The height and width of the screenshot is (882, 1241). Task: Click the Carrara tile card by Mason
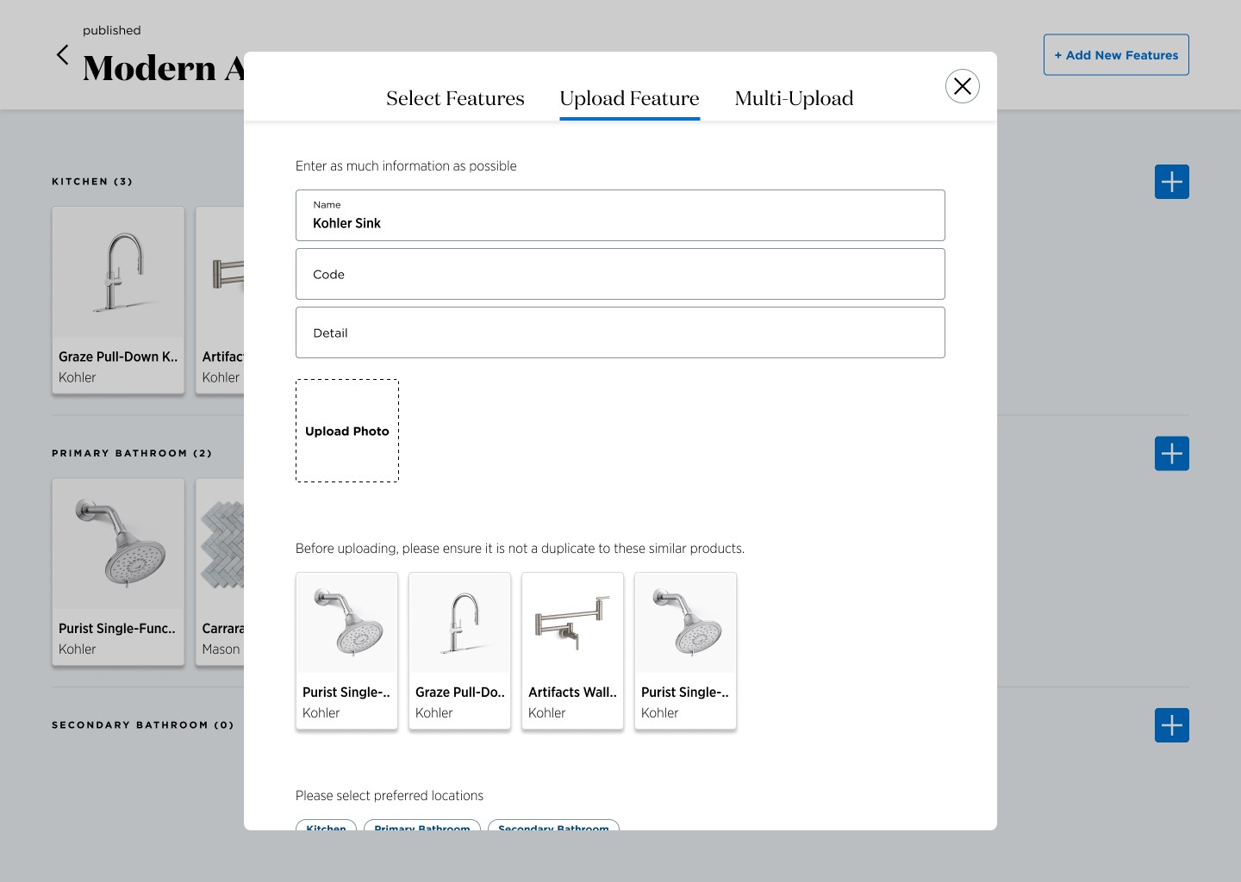pyautogui.click(x=226, y=571)
